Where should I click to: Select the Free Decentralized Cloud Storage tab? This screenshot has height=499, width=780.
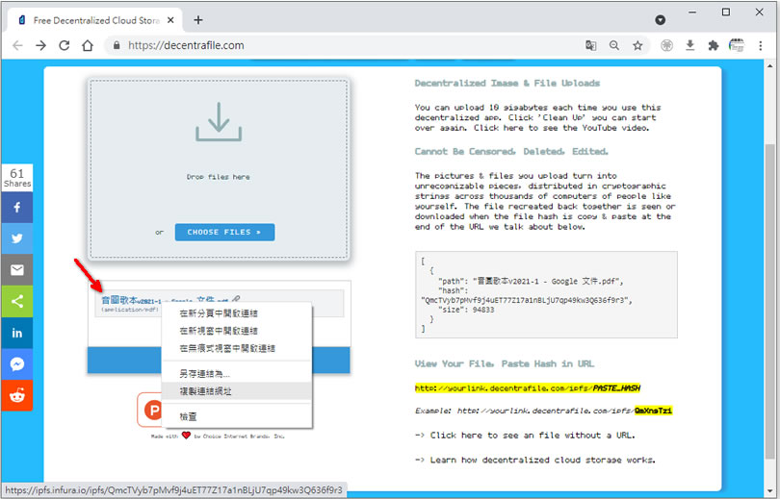point(94,20)
